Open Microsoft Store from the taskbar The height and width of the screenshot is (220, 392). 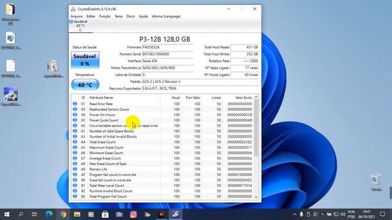[x=105, y=215]
